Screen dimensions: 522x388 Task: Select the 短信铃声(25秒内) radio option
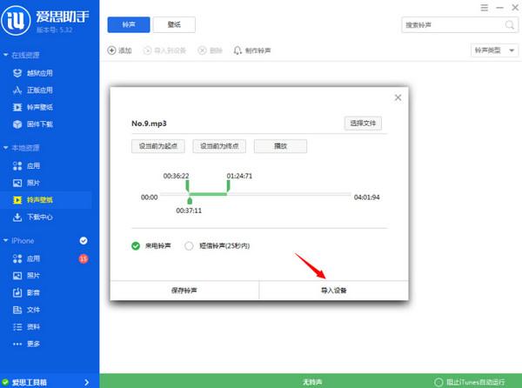189,246
